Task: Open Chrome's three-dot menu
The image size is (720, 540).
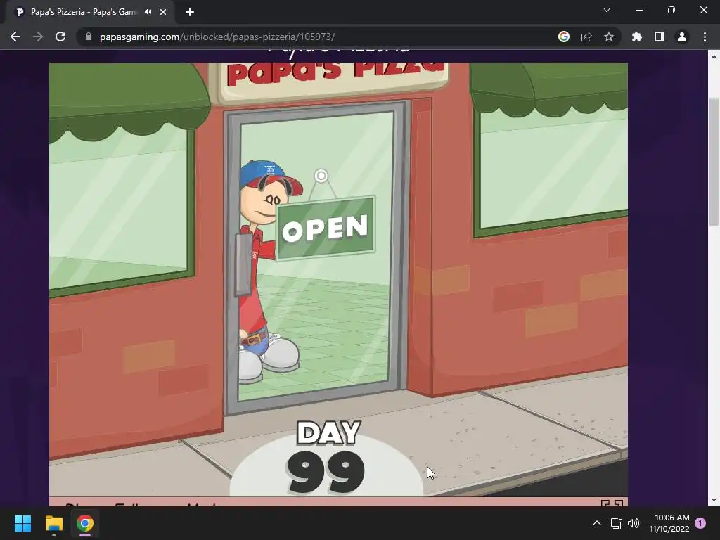Action: pos(705,37)
